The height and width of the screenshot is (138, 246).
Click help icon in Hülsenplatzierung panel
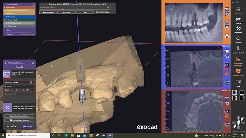coord(33,63)
